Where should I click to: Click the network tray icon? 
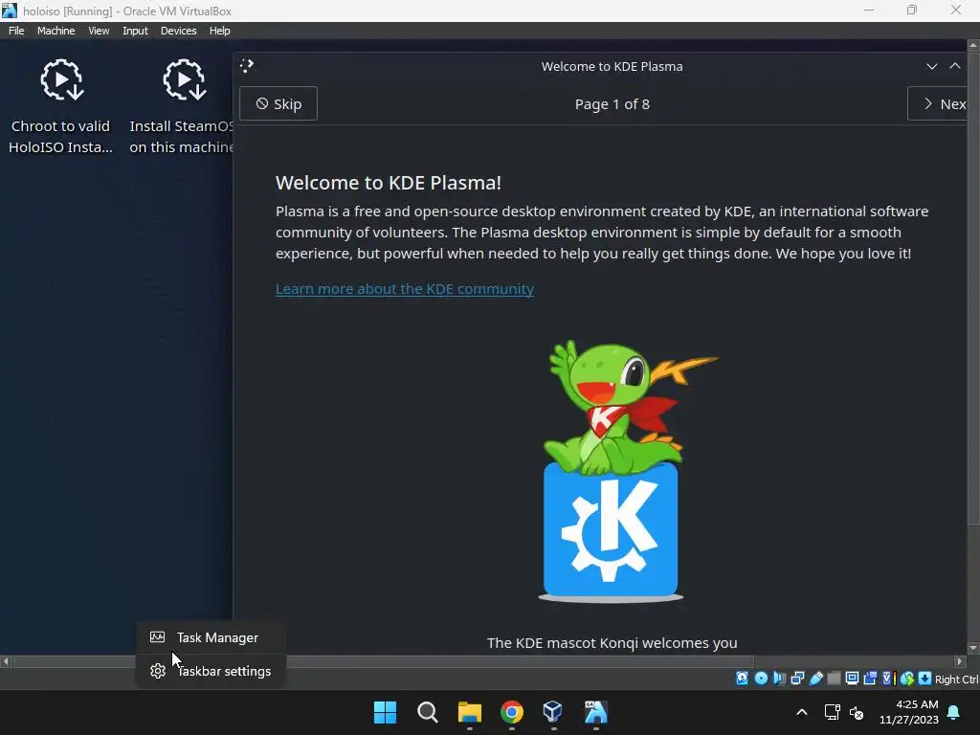click(x=832, y=712)
